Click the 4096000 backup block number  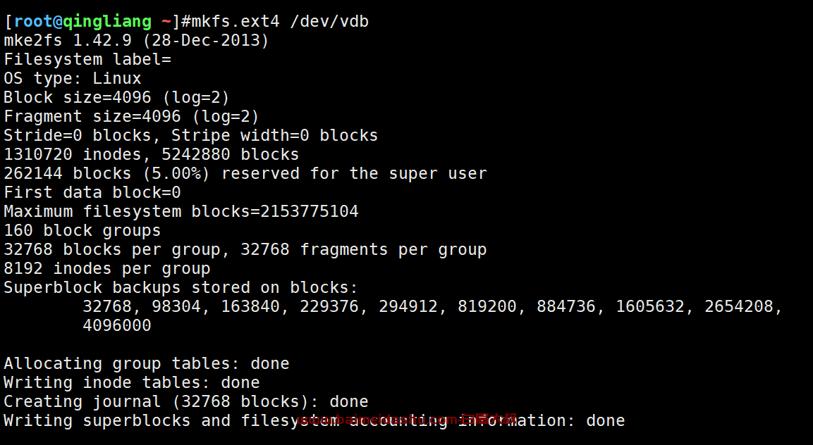[x=117, y=325]
